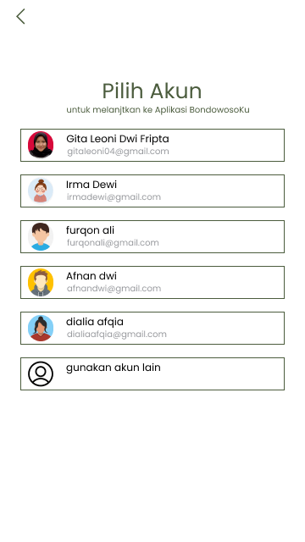Click email irmadewi@gmail.com
The image size is (305, 542).
114,197
